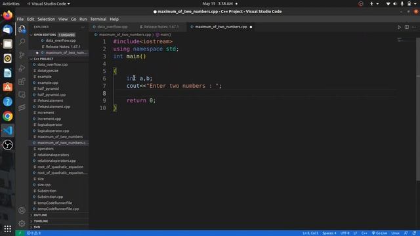This screenshot has width=420, height=236.
Task: Open notifications bell in the status bar
Action: [x=414, y=233]
